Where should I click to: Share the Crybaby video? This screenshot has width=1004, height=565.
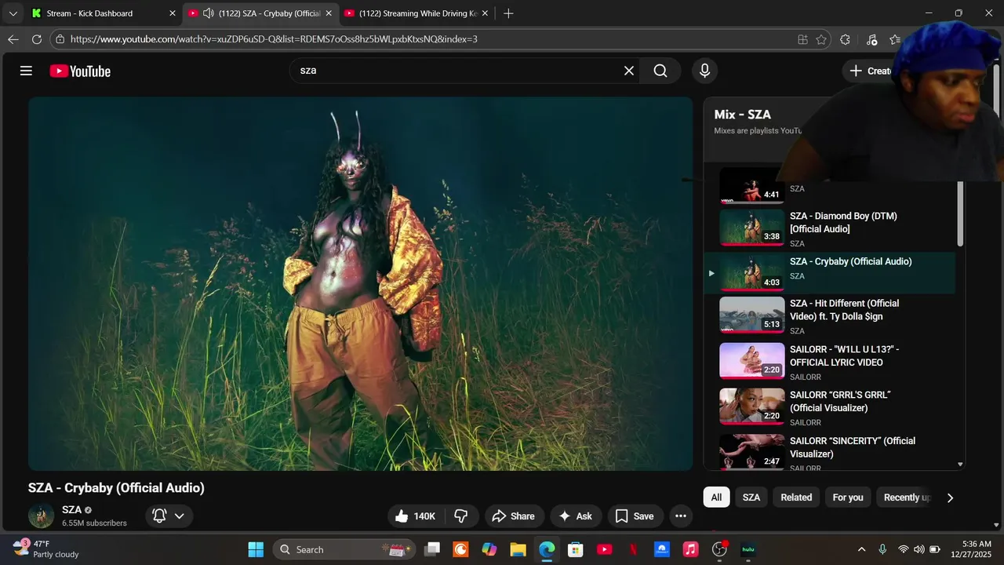pos(514,516)
